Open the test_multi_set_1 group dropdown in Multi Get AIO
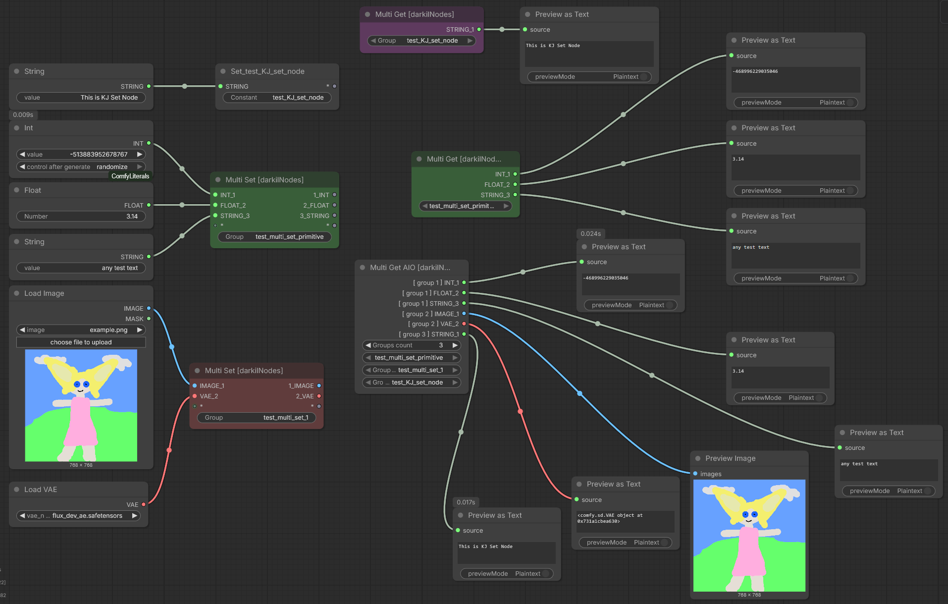 (412, 370)
